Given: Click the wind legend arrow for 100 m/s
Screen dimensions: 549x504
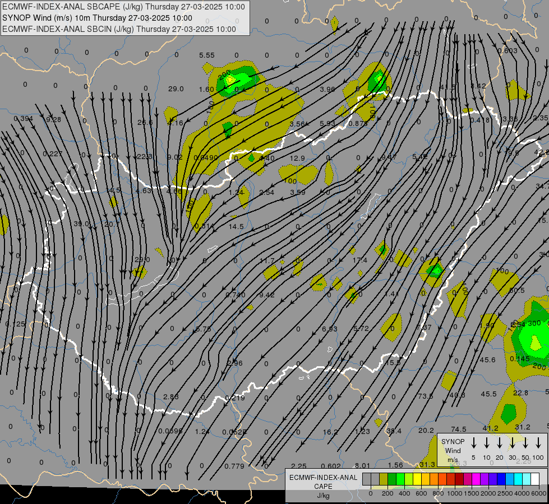Looking at the screenshot, I should 538,443.
